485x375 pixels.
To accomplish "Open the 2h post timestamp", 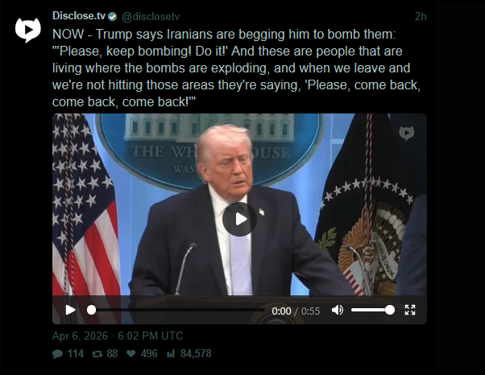I will (x=421, y=16).
